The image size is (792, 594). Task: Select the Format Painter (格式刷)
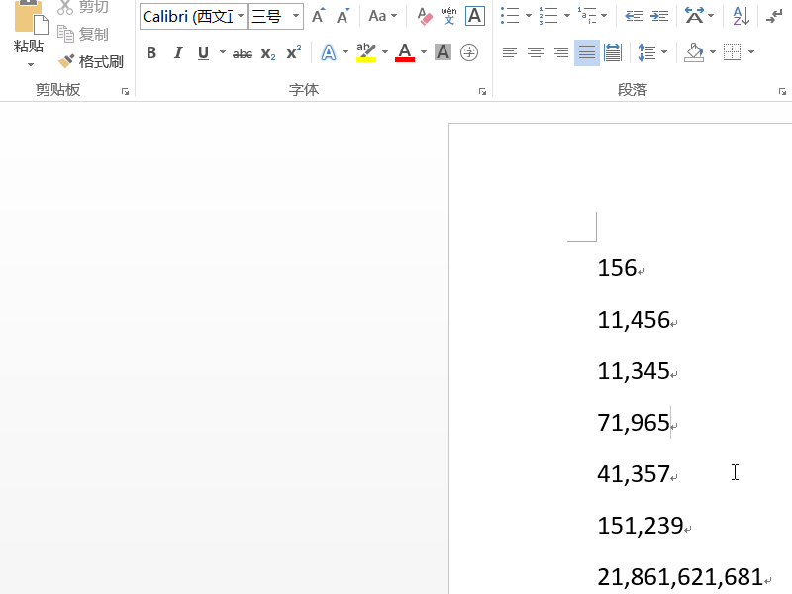click(91, 61)
